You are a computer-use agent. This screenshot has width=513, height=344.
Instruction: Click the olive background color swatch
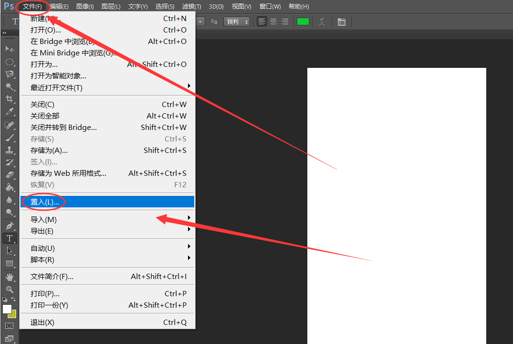[x=13, y=315]
